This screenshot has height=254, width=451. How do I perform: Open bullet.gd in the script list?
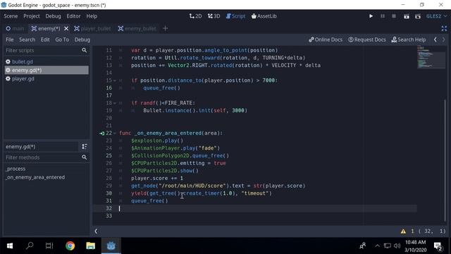(47, 61)
